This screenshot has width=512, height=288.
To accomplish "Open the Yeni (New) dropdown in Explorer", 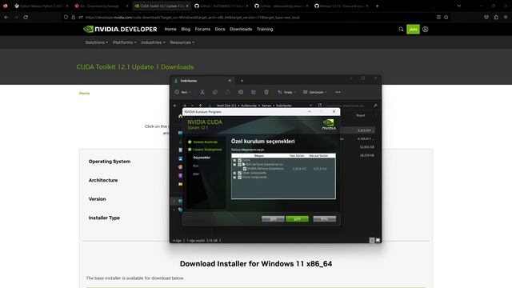I will click(x=183, y=93).
